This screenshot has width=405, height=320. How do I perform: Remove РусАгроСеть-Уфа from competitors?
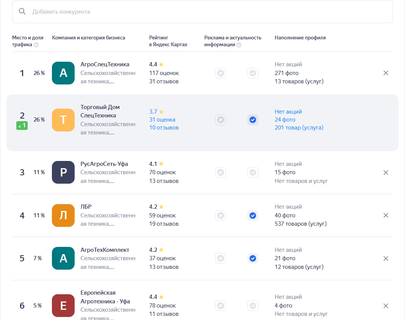click(386, 173)
